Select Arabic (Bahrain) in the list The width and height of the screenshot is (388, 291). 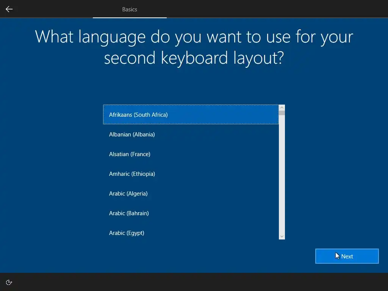[191, 213]
